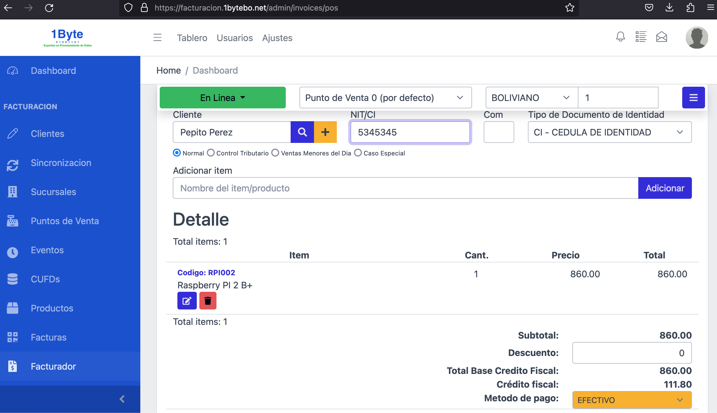Select Ventas Menores del Dia radio
The image size is (717, 413).
pyautogui.click(x=275, y=153)
